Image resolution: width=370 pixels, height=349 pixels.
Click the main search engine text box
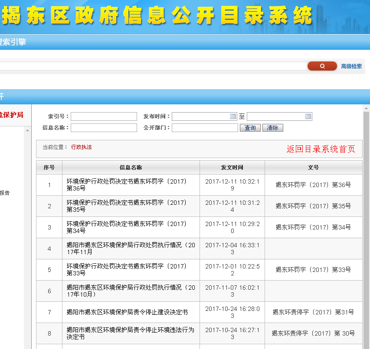[152, 66]
